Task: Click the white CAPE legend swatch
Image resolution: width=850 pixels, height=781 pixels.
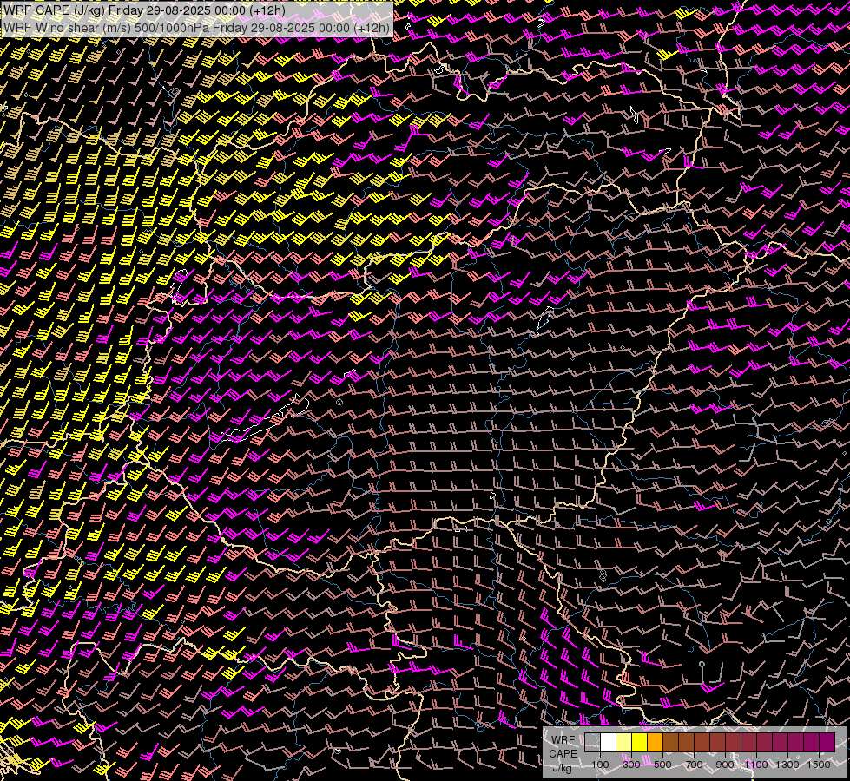Action: (609, 743)
